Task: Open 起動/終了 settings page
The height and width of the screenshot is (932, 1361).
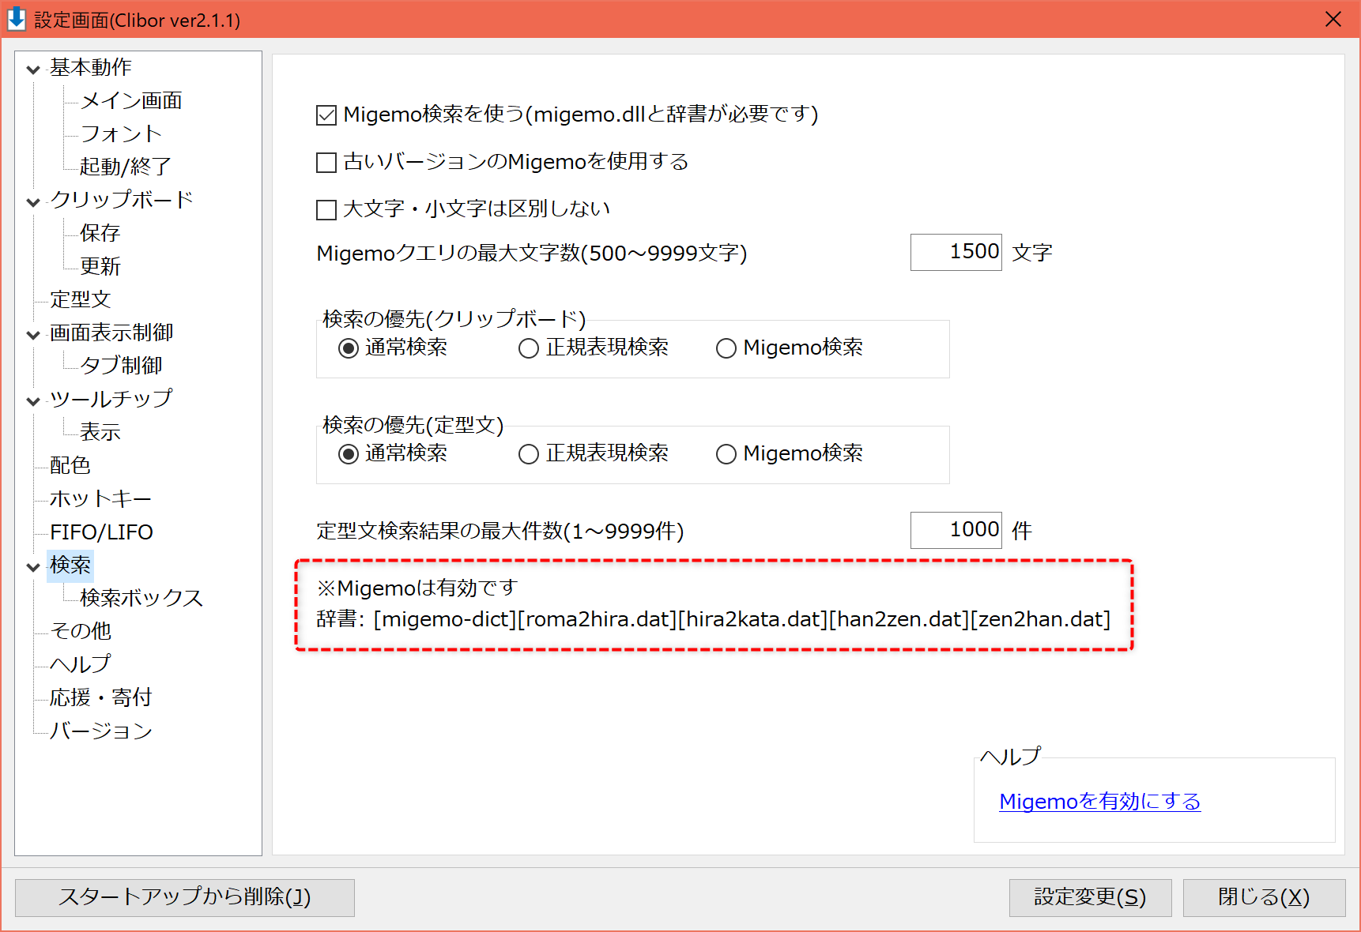Action: click(126, 167)
